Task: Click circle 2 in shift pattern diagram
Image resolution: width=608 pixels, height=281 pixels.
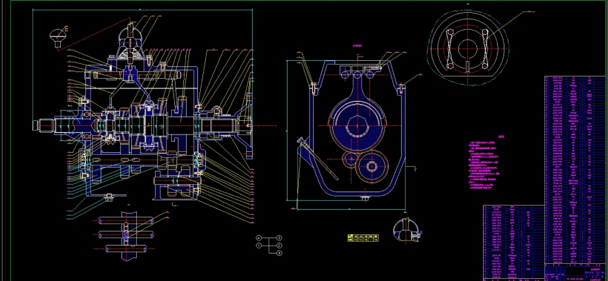Action: coord(279,246)
